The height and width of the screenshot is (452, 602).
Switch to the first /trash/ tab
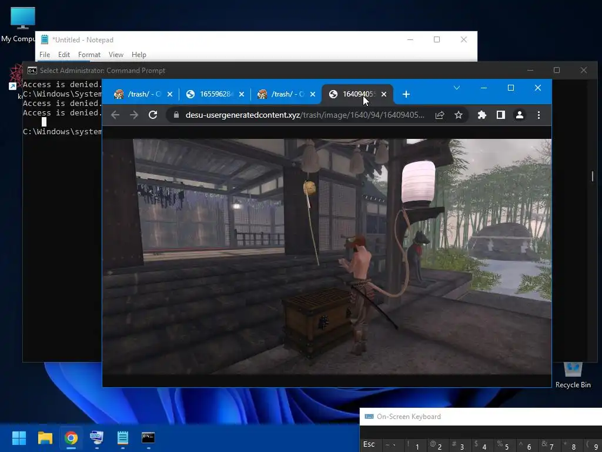pos(138,94)
